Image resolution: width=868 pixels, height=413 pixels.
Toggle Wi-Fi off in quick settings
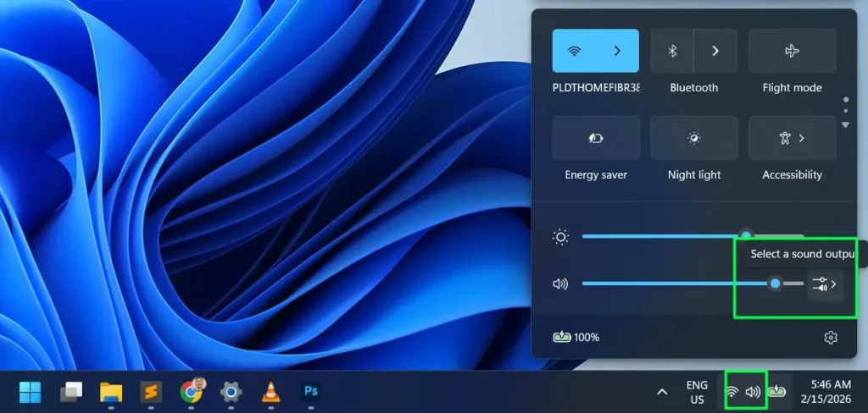[x=575, y=51]
